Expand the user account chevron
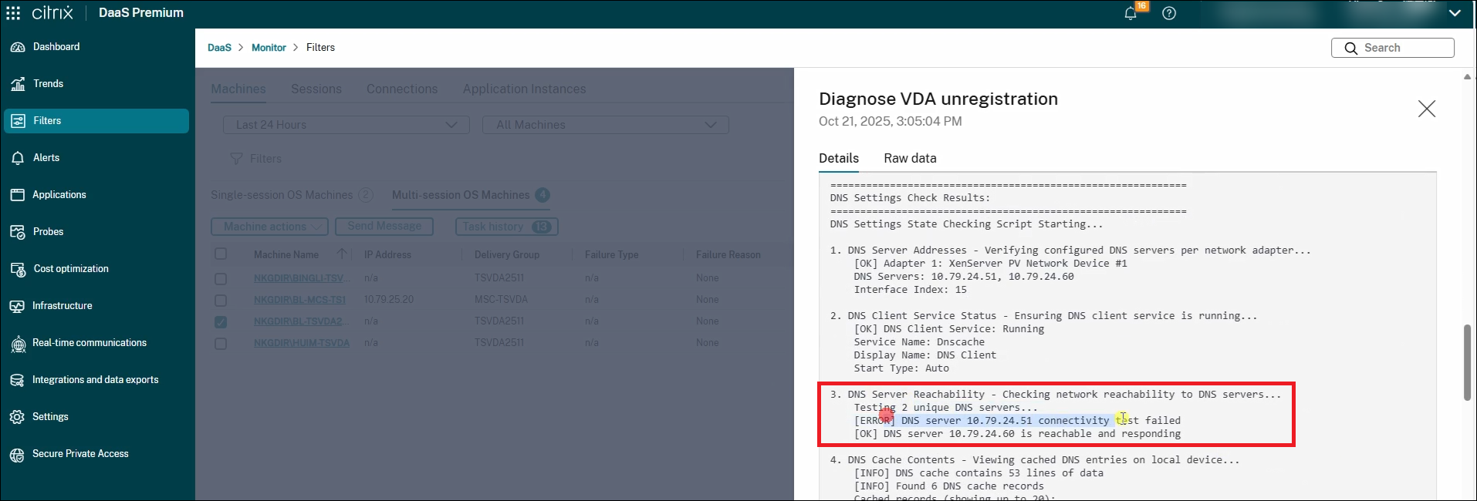The image size is (1477, 501). (x=1455, y=13)
